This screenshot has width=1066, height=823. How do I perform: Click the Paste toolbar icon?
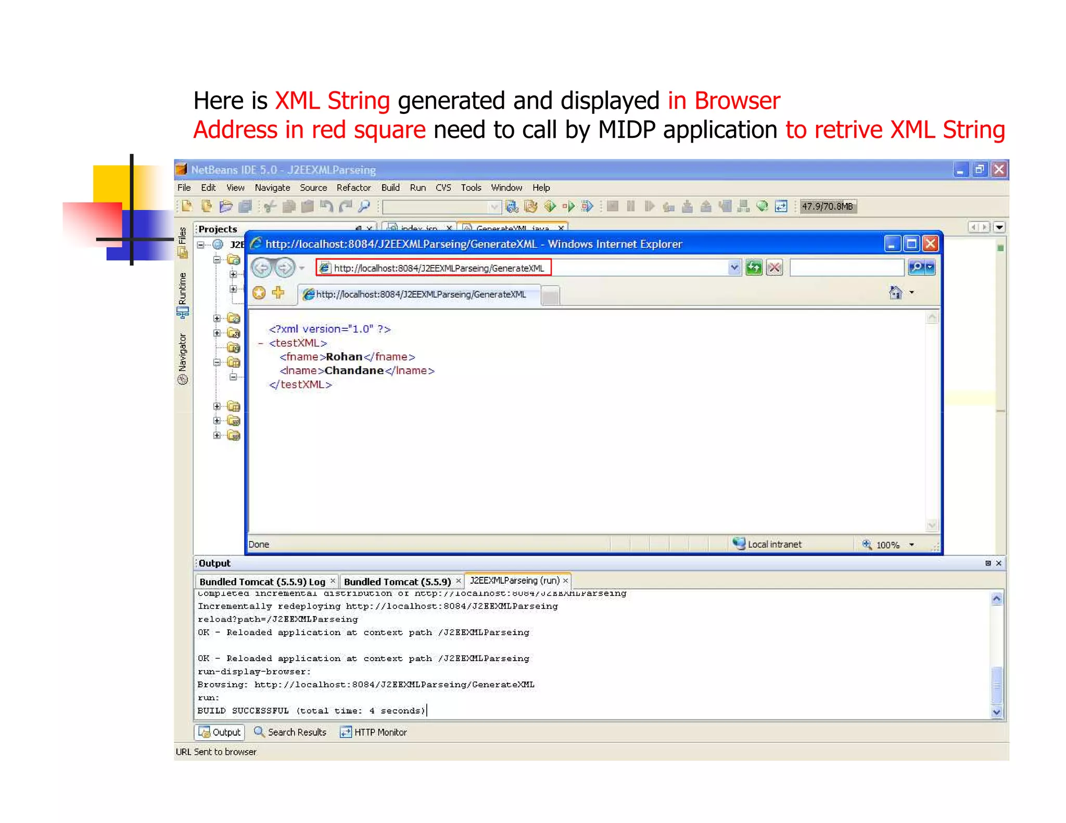[x=308, y=207]
